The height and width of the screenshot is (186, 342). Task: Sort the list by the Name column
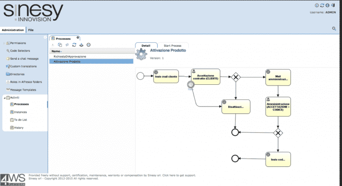(x=56, y=51)
